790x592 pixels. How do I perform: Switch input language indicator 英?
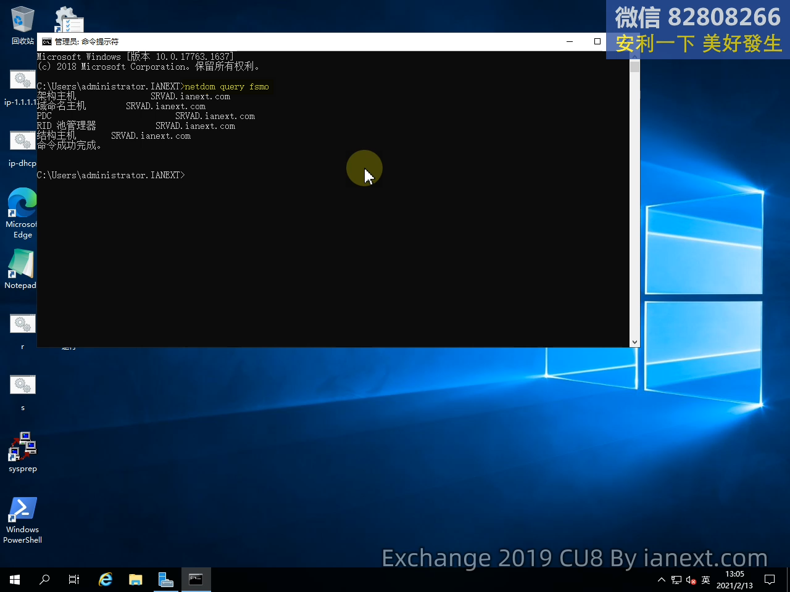[x=706, y=580]
